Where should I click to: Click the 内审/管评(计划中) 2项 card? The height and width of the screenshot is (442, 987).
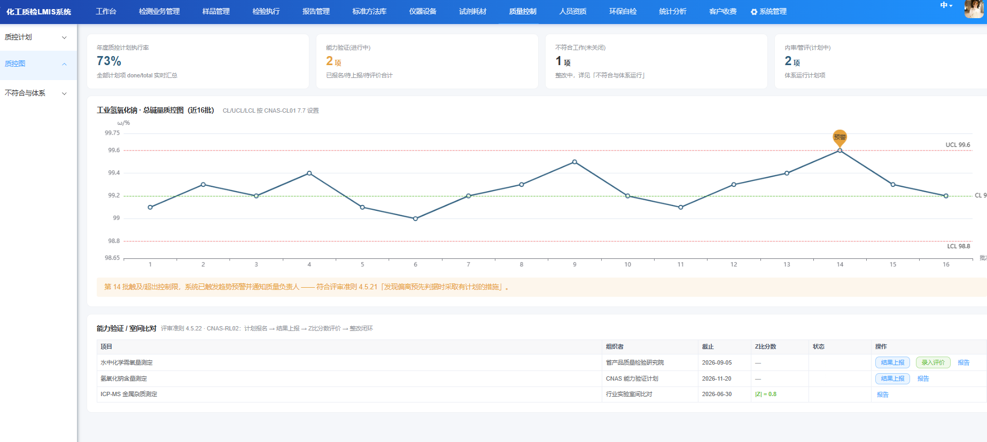coord(880,61)
